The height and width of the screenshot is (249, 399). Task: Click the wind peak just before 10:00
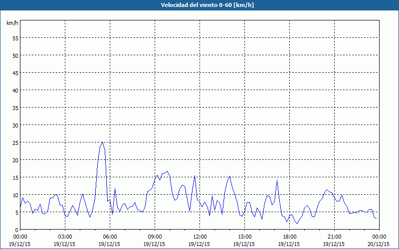167,171
